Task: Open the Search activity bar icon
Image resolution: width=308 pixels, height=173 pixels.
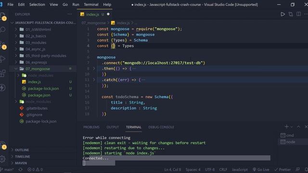Action: (x=3, y=30)
